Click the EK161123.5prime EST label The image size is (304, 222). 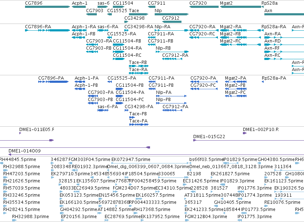point(284,181)
